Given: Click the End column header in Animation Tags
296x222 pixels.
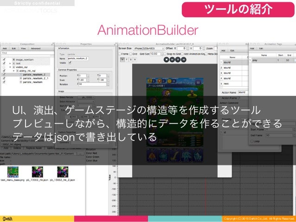Looking at the screenshot, I should pyautogui.click(x=289, y=55).
